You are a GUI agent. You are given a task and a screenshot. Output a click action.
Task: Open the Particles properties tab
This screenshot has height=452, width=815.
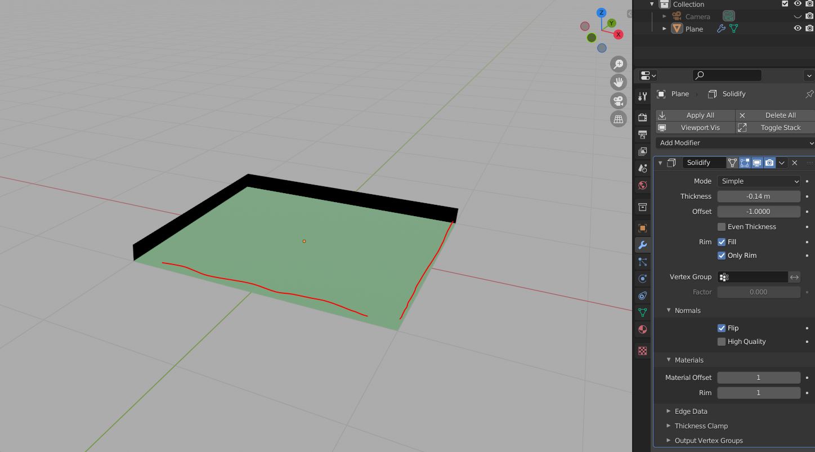point(642,262)
